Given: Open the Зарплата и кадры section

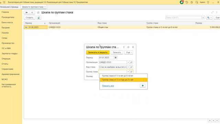Looking at the screenshot, I should tap(10, 54).
